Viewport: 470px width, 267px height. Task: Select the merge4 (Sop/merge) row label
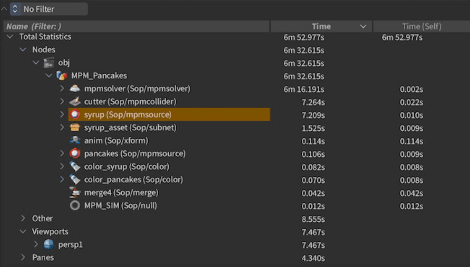(x=121, y=192)
